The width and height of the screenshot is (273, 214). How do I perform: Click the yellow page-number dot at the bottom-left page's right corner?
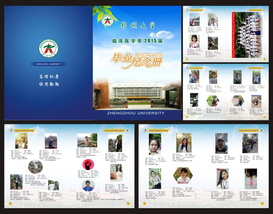point(128,203)
